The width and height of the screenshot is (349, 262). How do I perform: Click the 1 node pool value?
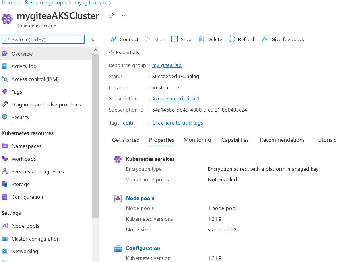222,208
